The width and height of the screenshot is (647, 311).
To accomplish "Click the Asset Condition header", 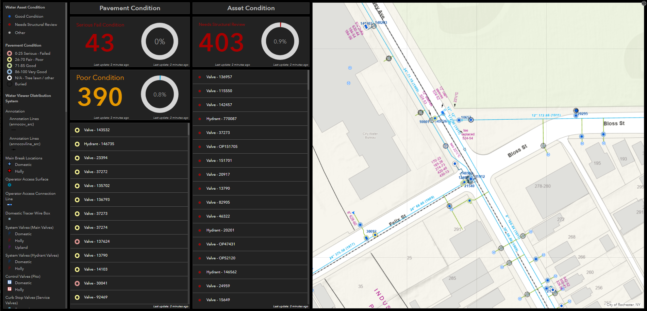I will (251, 8).
